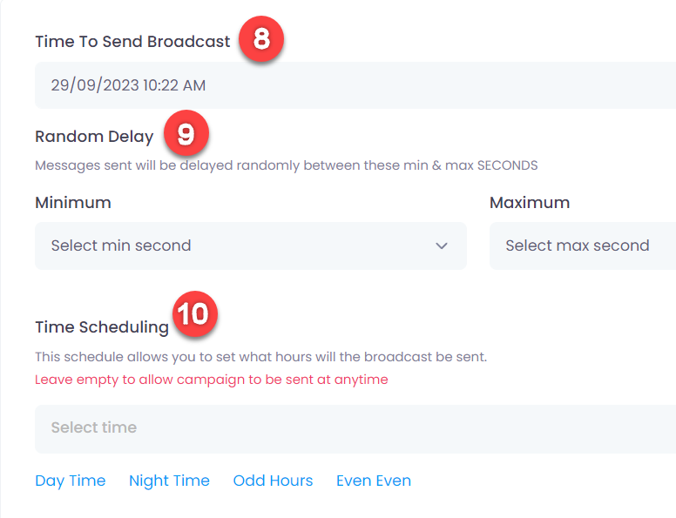
Task: Click the Maximum field label
Action: pos(530,203)
